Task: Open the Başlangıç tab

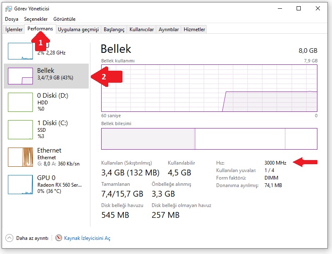Action: (114, 30)
